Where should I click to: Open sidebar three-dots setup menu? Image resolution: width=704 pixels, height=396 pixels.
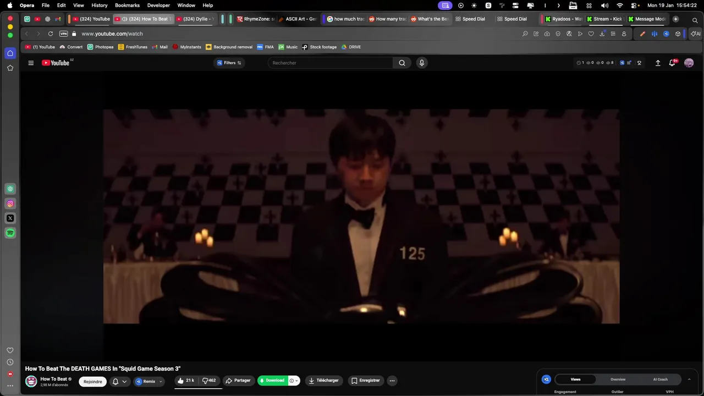tap(10, 386)
